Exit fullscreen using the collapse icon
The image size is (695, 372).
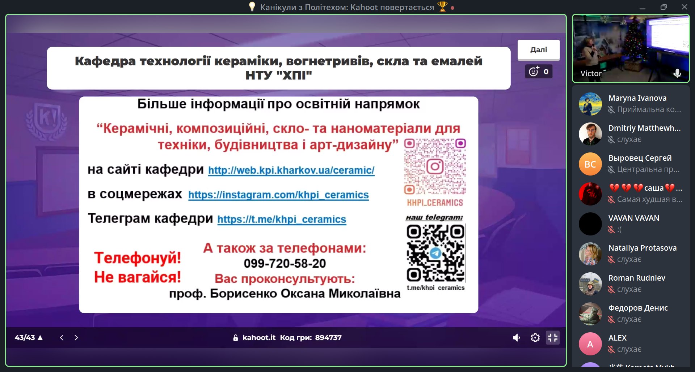pos(553,338)
